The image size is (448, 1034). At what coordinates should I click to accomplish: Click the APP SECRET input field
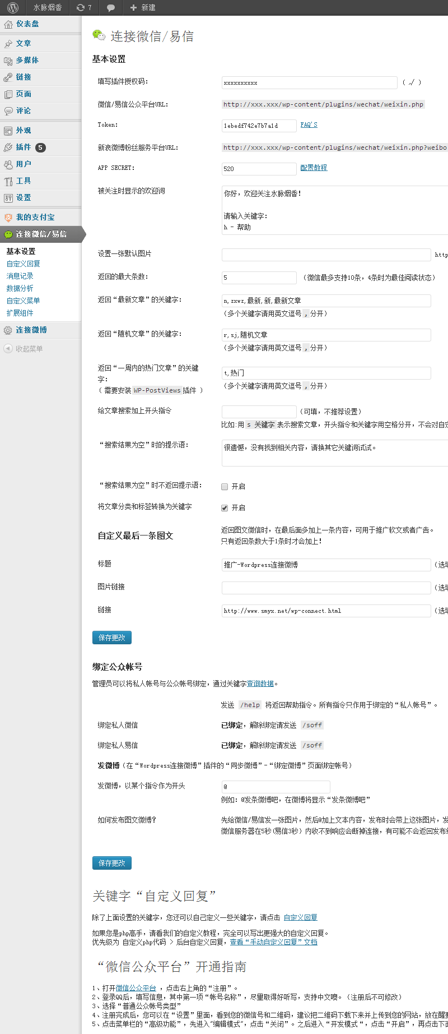[259, 169]
